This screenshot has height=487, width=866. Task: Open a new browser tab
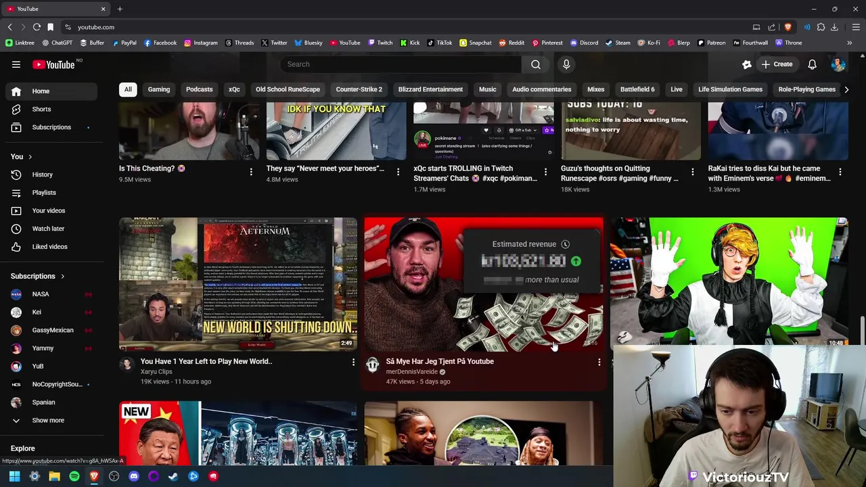[120, 9]
